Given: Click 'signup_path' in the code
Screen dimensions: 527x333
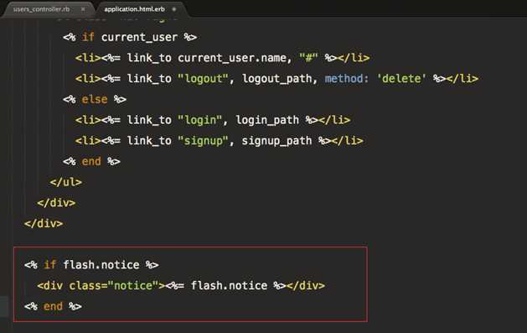Looking at the screenshot, I should pyautogui.click(x=277, y=141).
